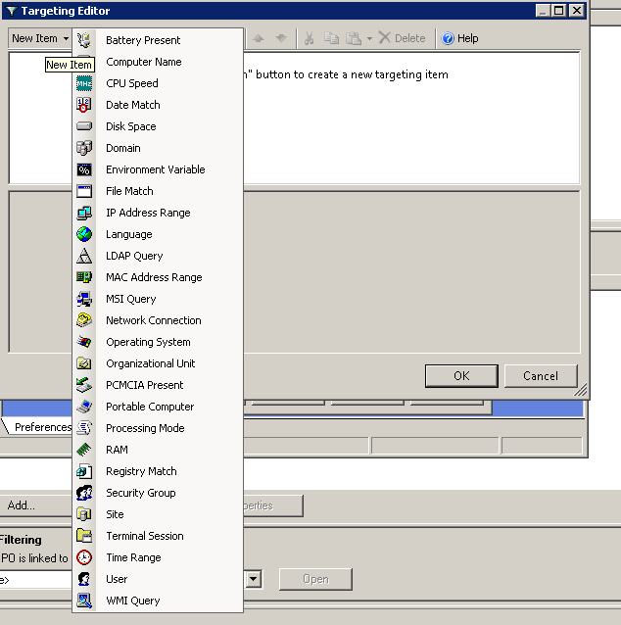
Task: Click the Site building icon
Action: click(84, 514)
